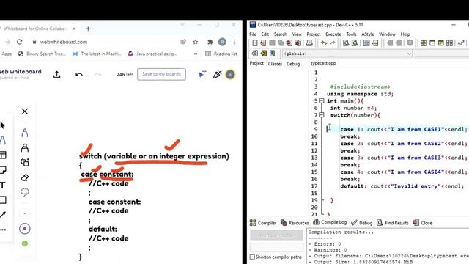The height and width of the screenshot is (264, 469).
Task: Open the Resources bottom tab
Action: coord(295,223)
